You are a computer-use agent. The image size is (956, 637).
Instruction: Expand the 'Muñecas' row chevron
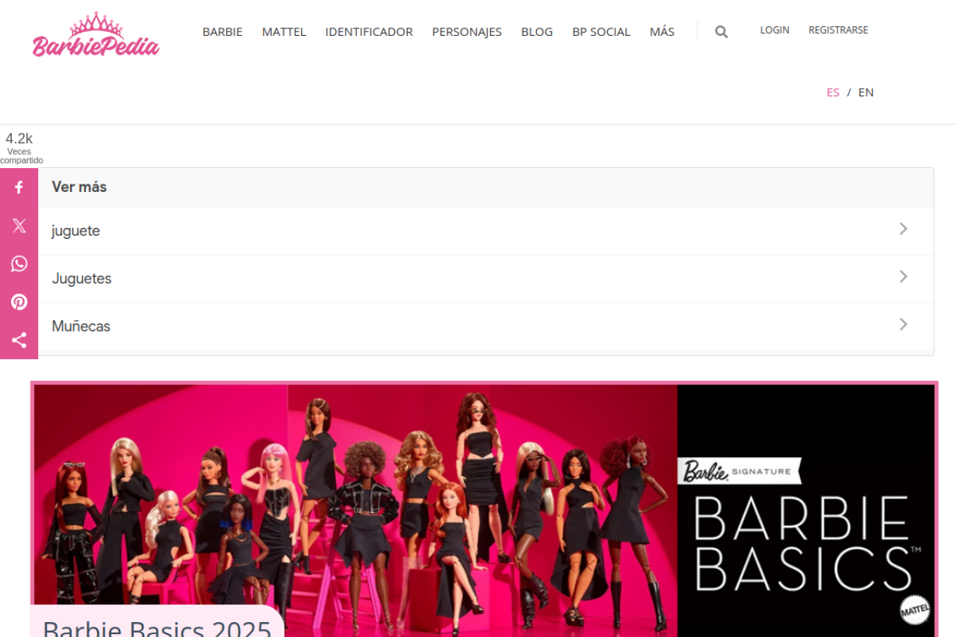pos(903,324)
